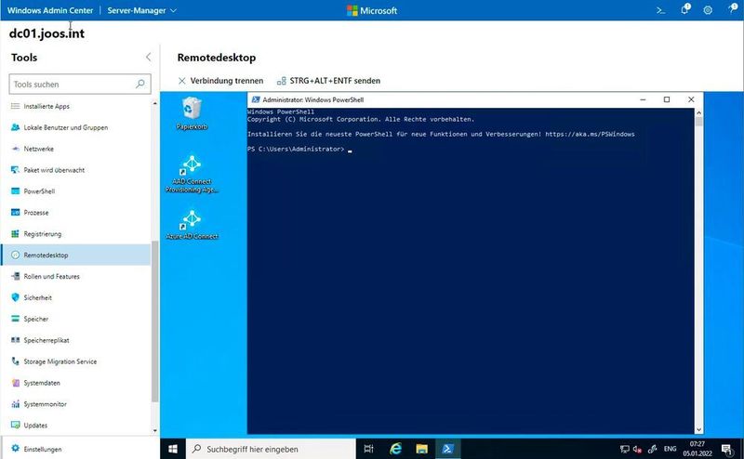Open the help question mark icon
744x459 pixels.
click(733, 8)
